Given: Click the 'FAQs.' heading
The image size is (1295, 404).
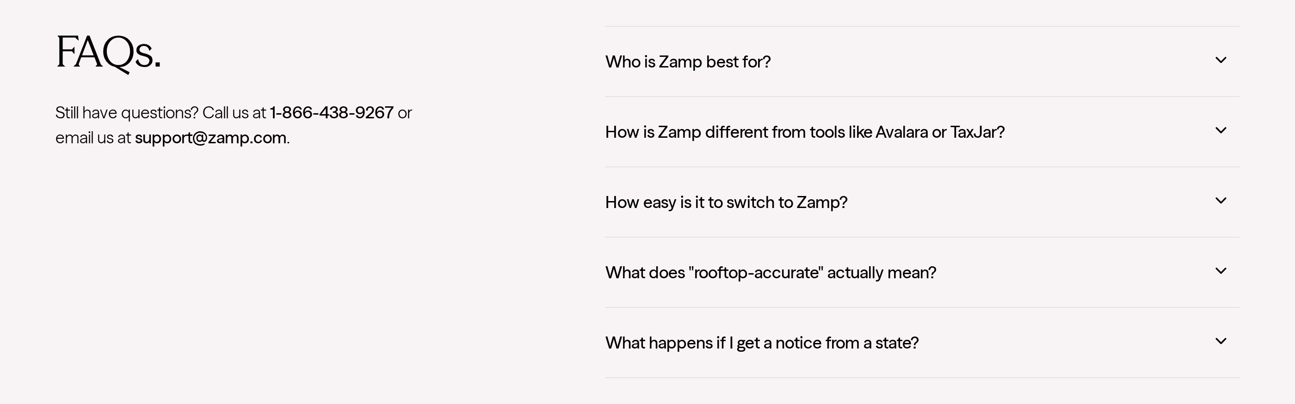Looking at the screenshot, I should 108,53.
